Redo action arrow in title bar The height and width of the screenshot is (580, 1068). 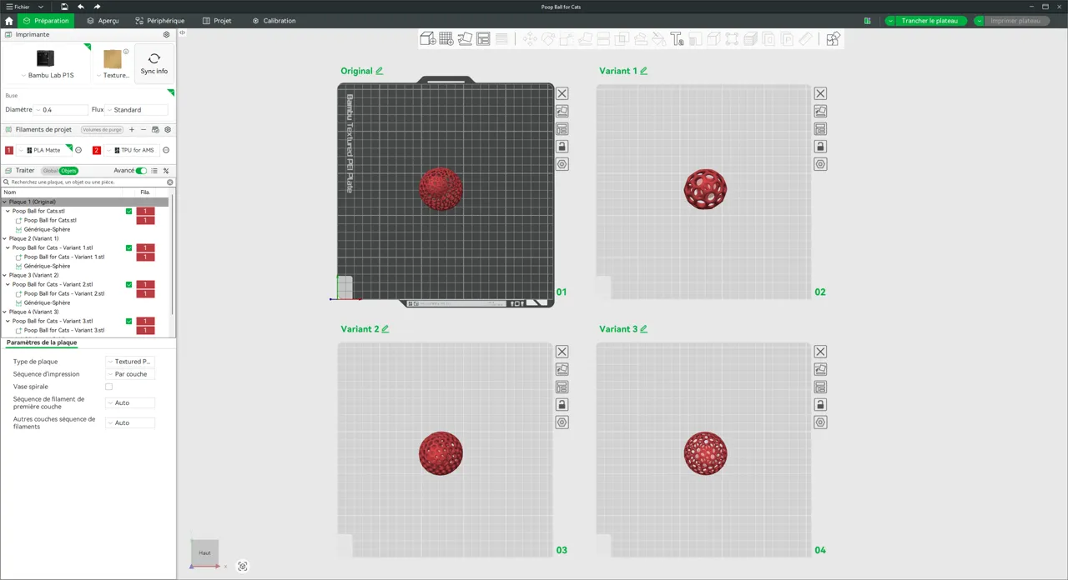point(97,7)
